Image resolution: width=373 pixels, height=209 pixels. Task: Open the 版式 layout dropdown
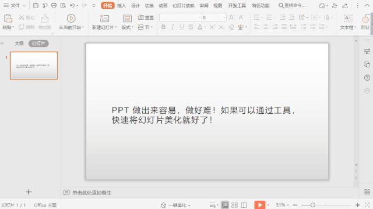click(127, 27)
